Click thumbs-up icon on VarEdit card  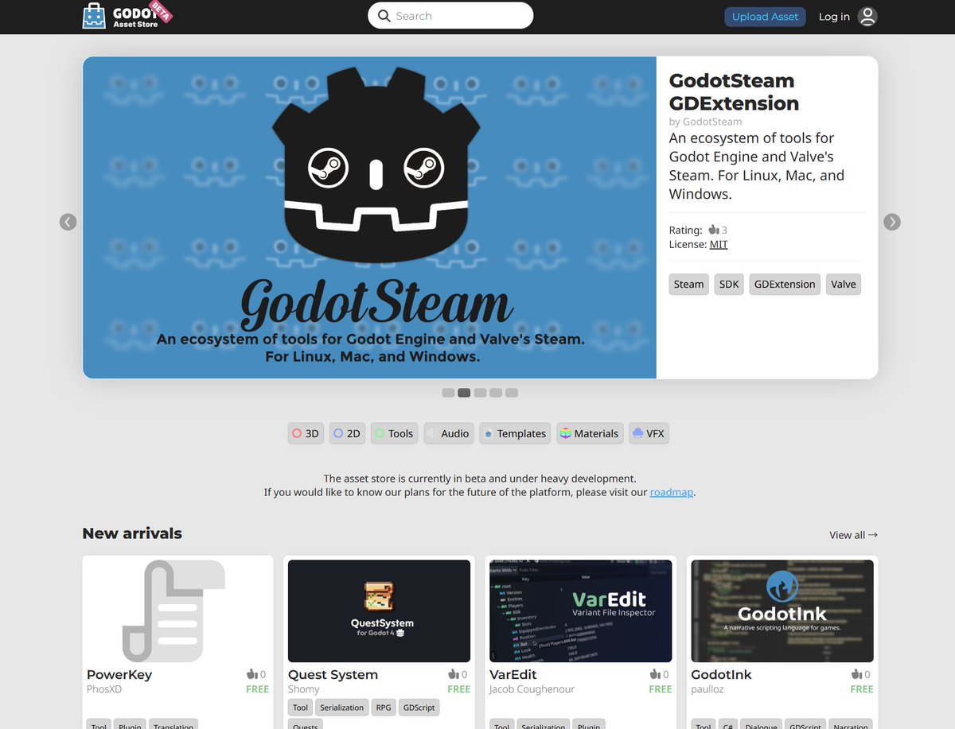click(x=655, y=674)
